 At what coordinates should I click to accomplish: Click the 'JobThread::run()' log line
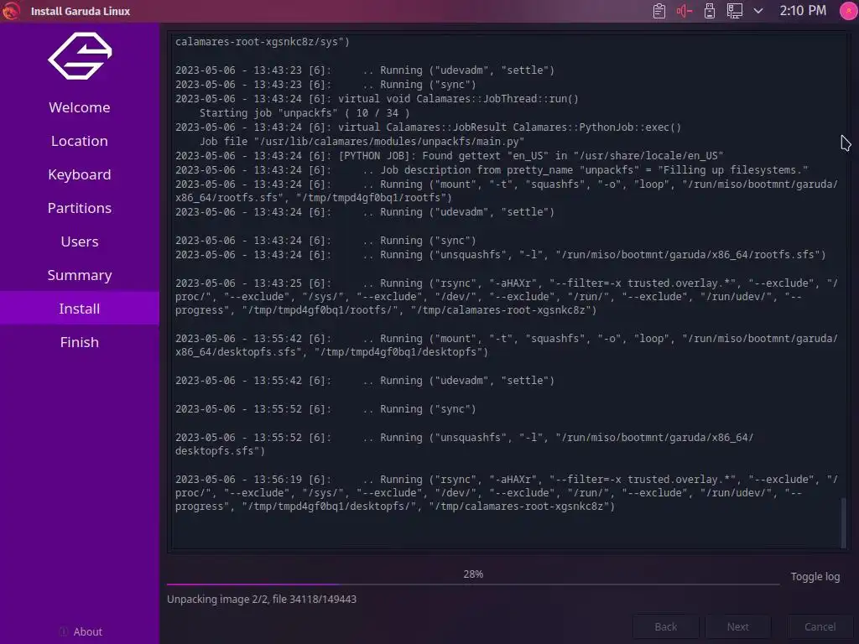(377, 99)
